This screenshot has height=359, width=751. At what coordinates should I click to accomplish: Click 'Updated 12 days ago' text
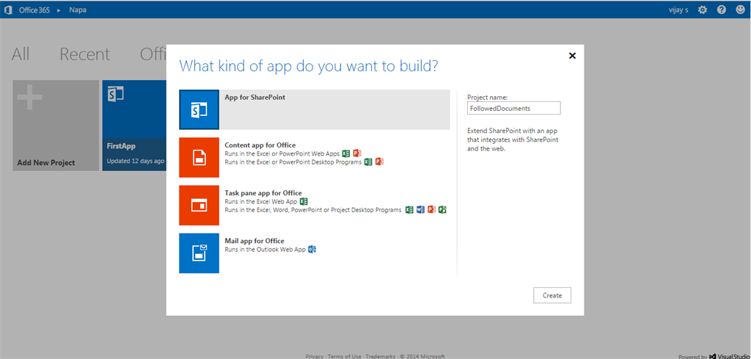coord(136,161)
